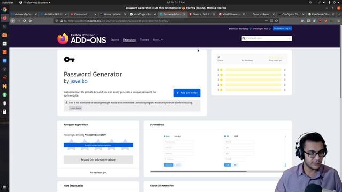Image resolution: width=342 pixels, height=192 pixels.
Task: Open the clock and calendar panel
Action: 176,2
